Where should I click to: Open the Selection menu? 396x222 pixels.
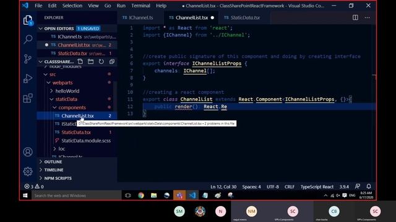(72, 6)
